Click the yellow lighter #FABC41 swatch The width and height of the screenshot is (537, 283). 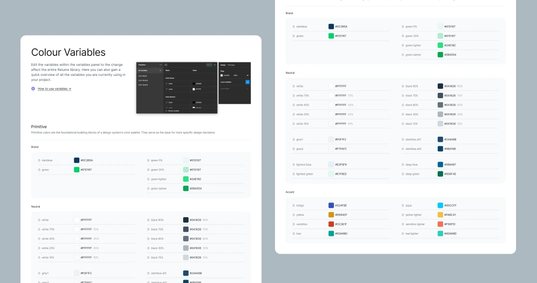440,215
